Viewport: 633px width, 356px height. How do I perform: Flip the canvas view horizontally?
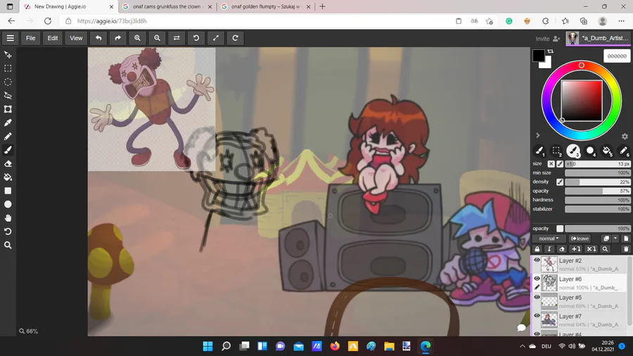(x=177, y=38)
